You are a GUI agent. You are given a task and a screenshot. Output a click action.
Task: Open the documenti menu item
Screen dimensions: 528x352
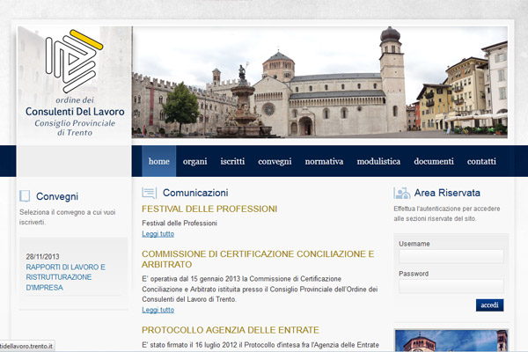tap(434, 162)
